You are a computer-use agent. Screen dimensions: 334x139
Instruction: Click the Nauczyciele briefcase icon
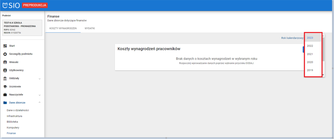[x=5, y=95]
